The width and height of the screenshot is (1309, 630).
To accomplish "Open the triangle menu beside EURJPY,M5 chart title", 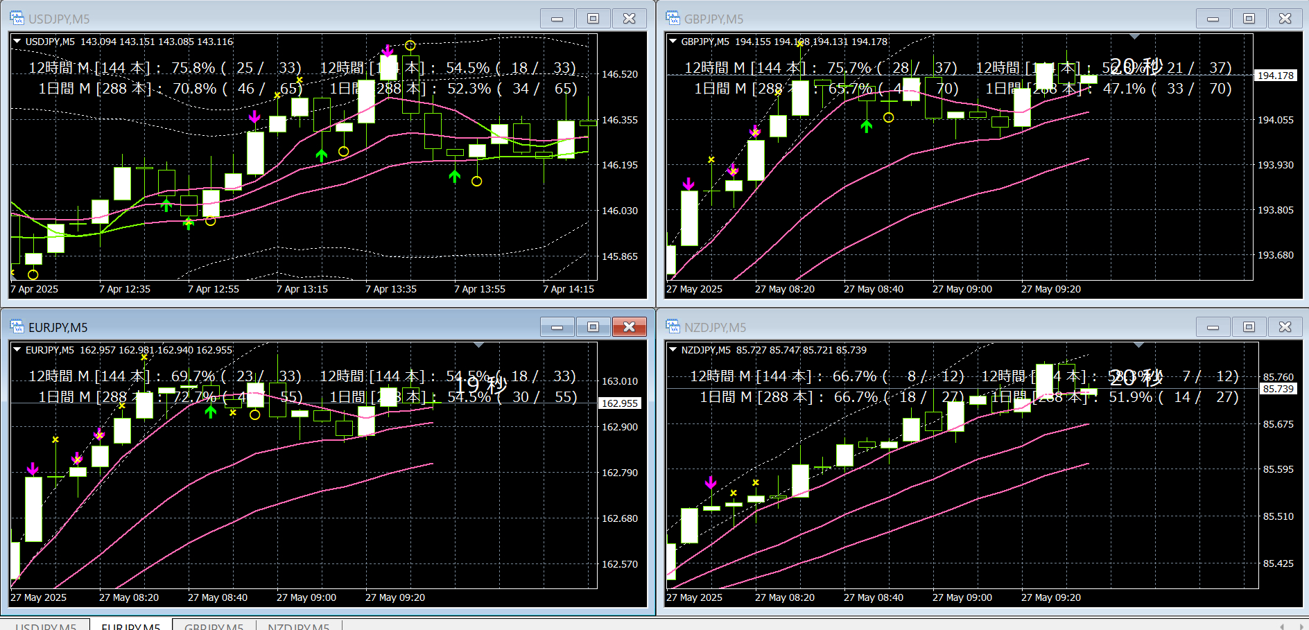I will click(x=17, y=350).
